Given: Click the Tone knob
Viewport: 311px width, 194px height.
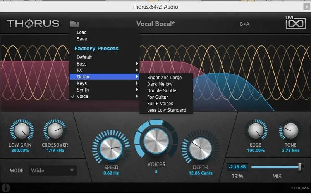Looking at the screenshot, I should tap(290, 130).
